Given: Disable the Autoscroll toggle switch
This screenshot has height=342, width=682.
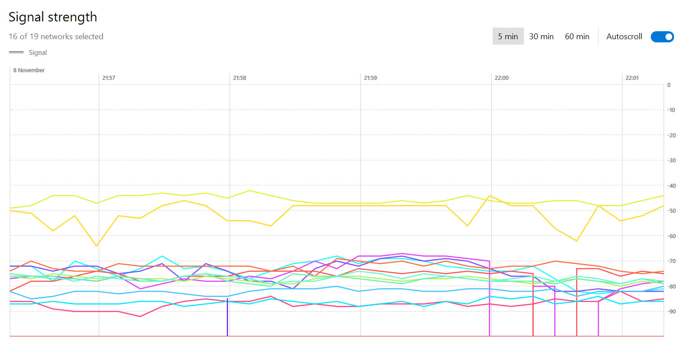Looking at the screenshot, I should pyautogui.click(x=662, y=37).
